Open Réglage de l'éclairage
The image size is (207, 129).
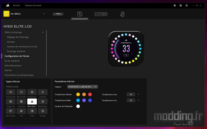(18, 37)
